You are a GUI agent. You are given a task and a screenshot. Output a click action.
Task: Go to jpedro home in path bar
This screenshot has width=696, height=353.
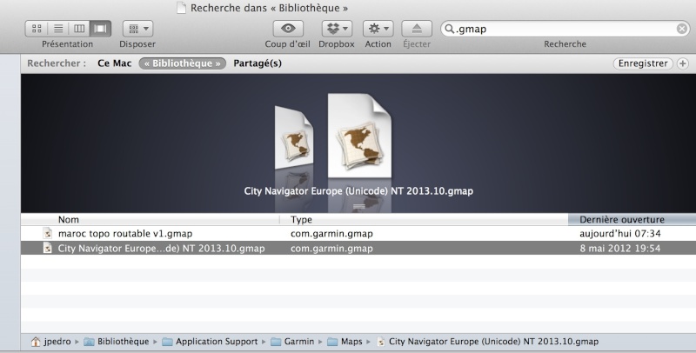tap(51, 342)
